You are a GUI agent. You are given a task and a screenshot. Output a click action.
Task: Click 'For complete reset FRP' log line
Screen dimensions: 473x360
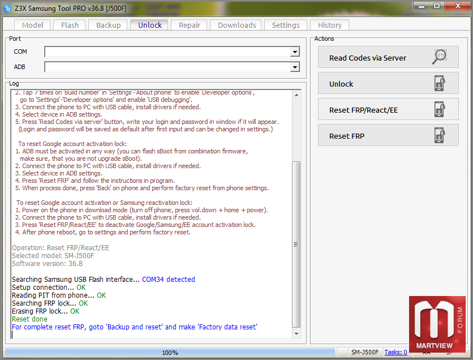click(x=135, y=327)
